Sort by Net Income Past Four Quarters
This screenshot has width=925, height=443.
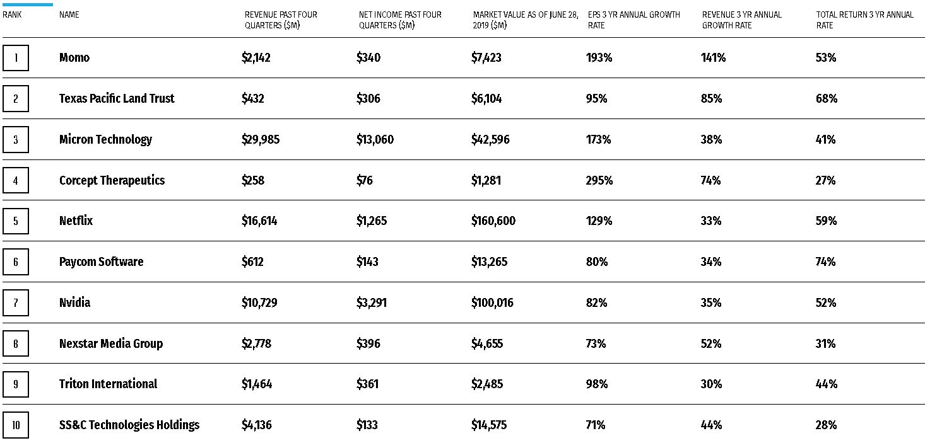[x=400, y=20]
